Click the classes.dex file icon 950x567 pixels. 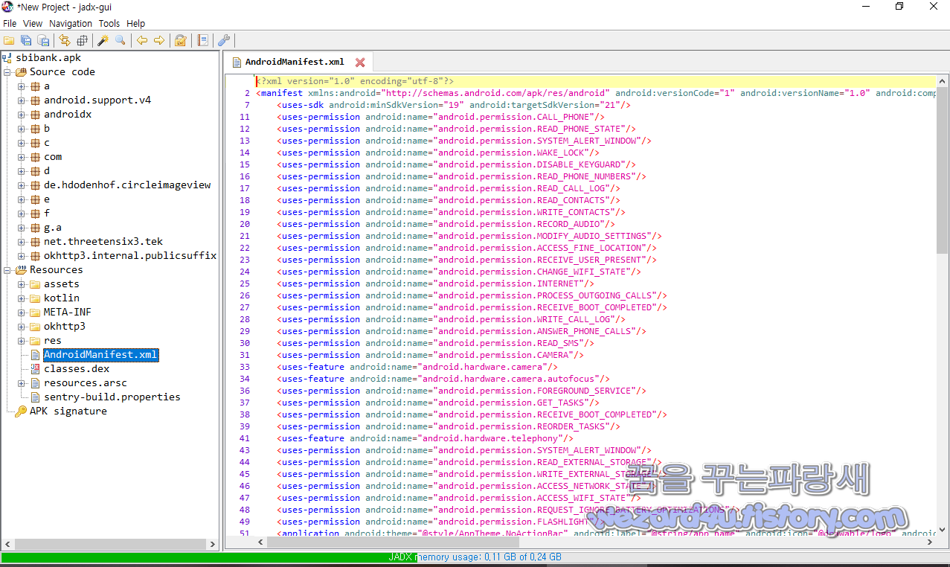[35, 368]
